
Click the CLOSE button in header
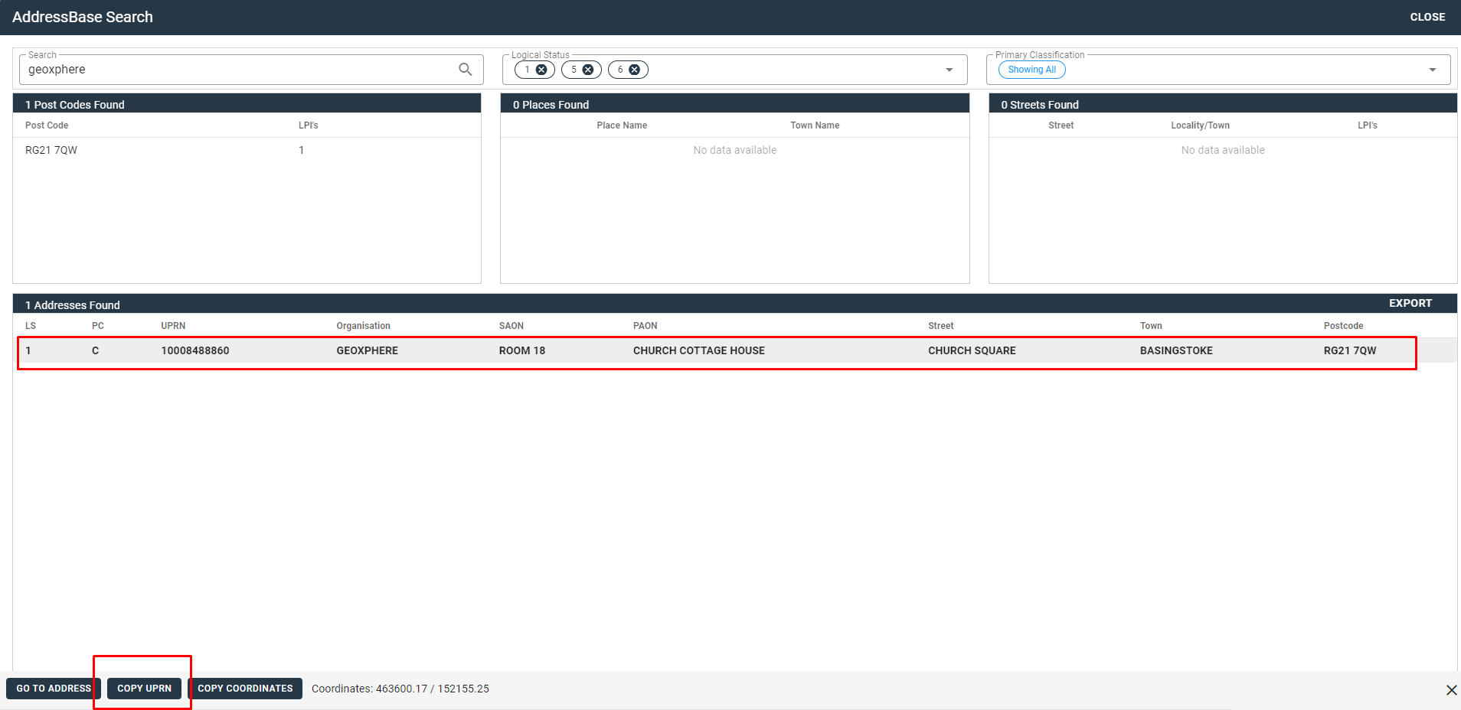click(x=1427, y=17)
